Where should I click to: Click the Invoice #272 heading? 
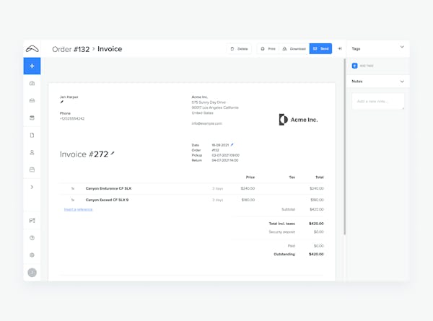tap(84, 154)
